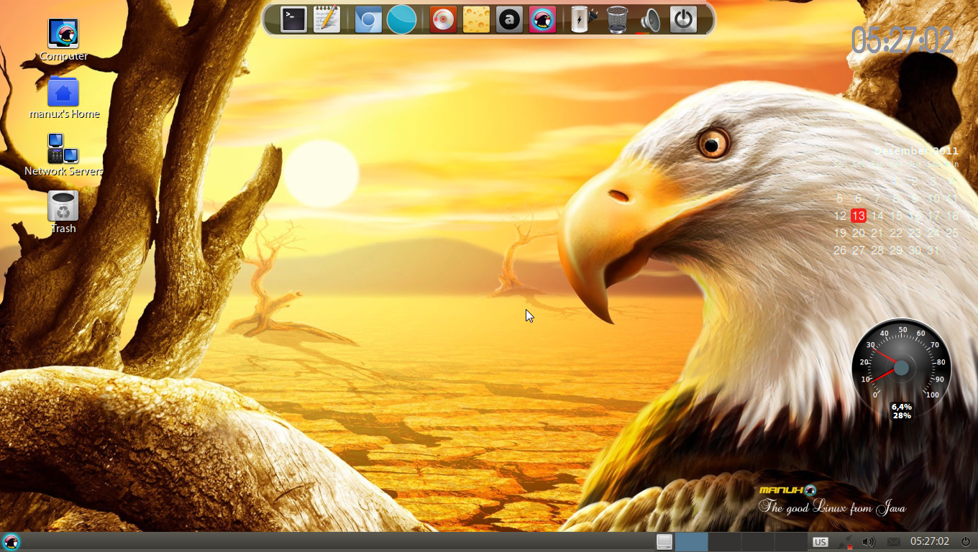The image size is (978, 552).
Task: Open the Network Servers desktop icon
Action: pos(63,149)
